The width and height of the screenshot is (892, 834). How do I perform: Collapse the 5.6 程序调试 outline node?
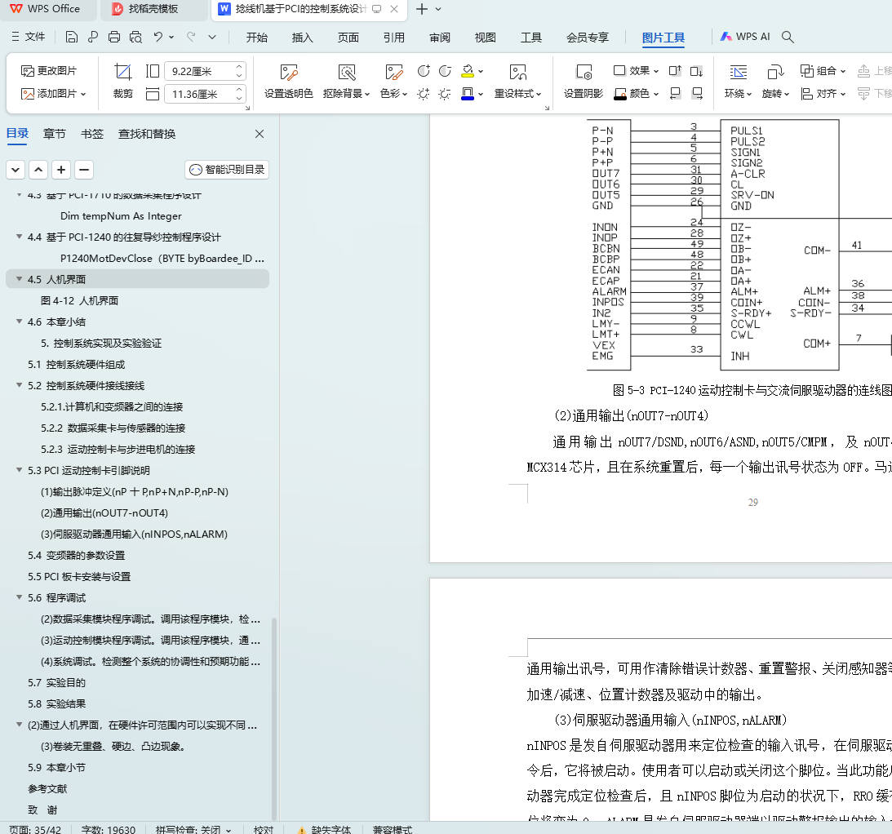[x=20, y=597]
